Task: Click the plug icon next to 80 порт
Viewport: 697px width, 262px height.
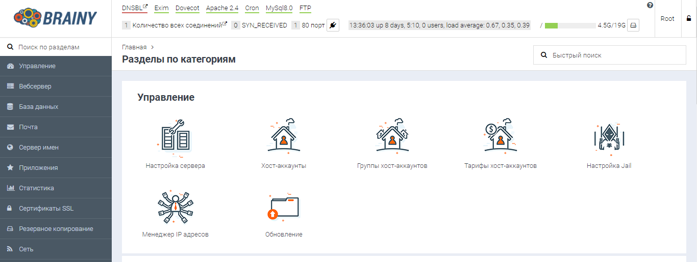Action: (x=333, y=25)
